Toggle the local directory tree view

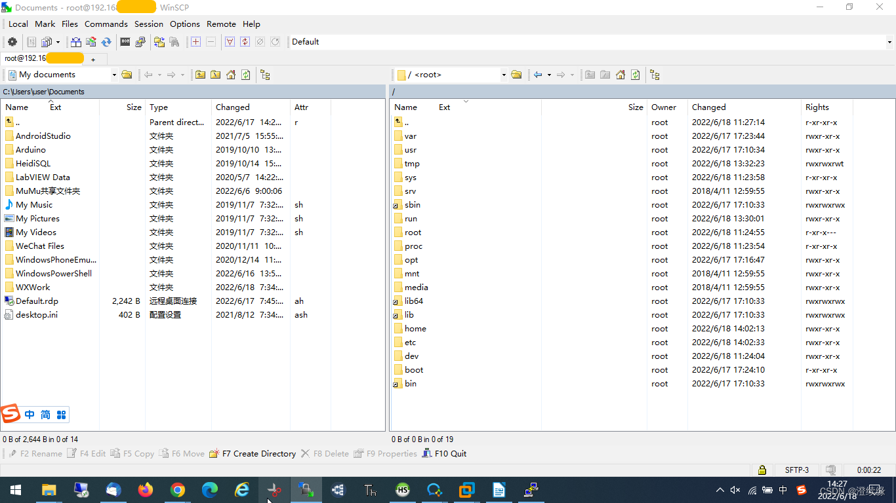(265, 75)
